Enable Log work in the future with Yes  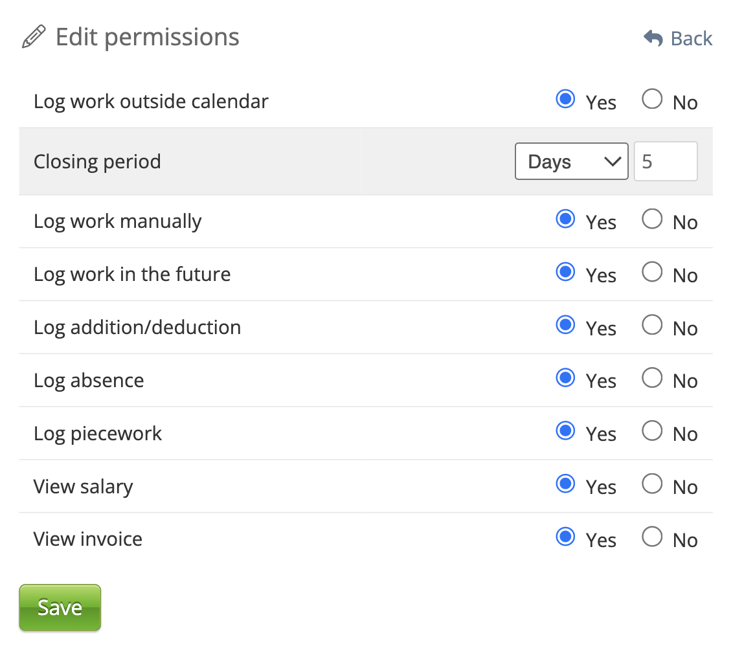click(x=565, y=273)
